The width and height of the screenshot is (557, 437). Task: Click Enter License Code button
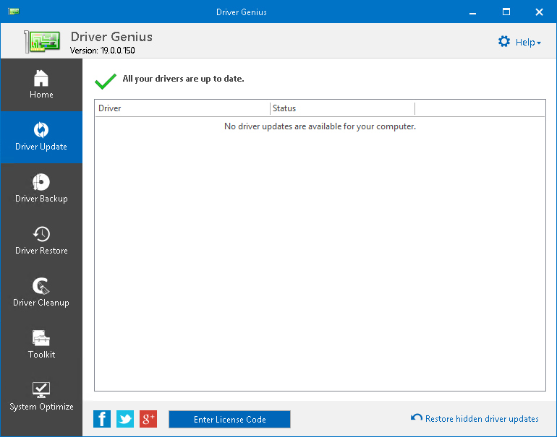(x=229, y=419)
